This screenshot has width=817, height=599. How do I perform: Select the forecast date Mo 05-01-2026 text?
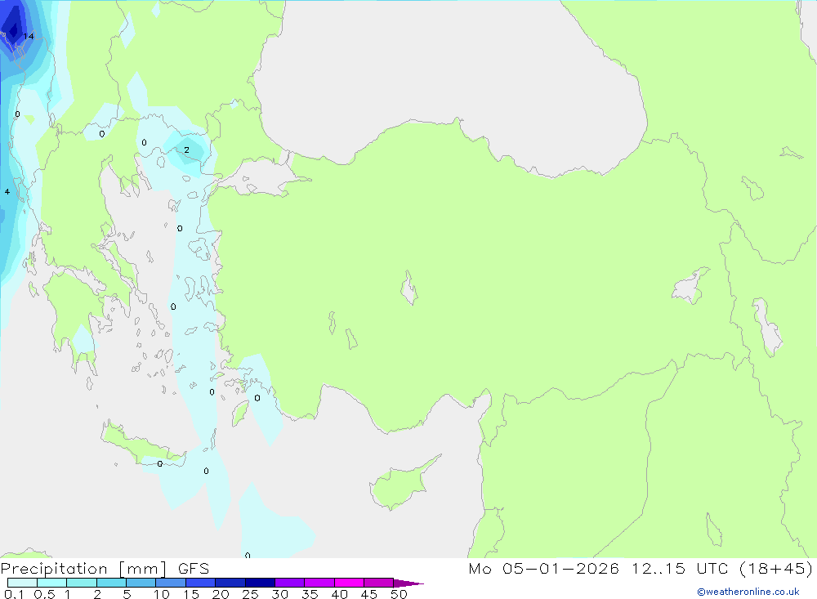click(x=543, y=568)
